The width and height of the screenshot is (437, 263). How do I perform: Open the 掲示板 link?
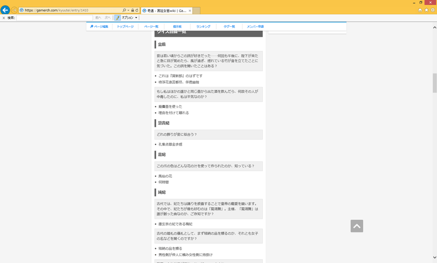(177, 26)
